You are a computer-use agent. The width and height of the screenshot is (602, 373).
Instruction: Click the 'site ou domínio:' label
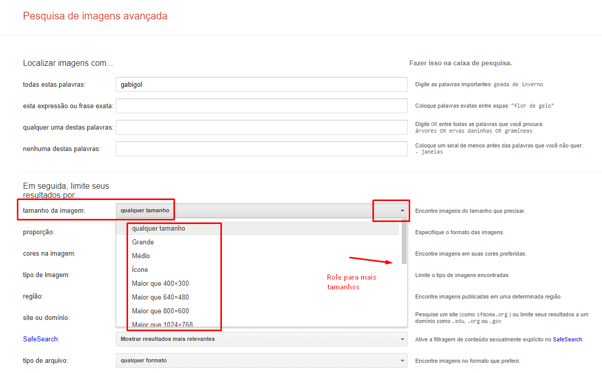pos(46,318)
